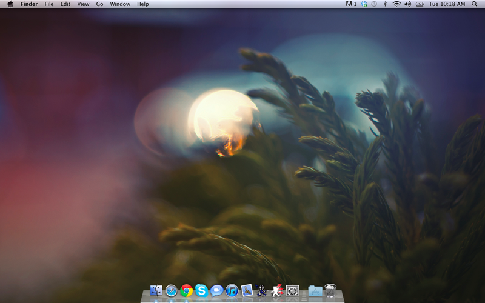Open the volume control in menu bar

[407, 4]
